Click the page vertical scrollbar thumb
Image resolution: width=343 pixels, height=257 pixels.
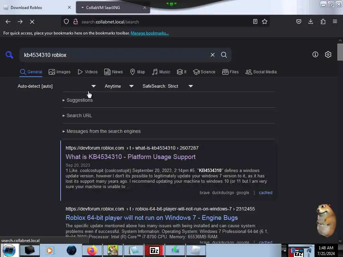(x=340, y=52)
